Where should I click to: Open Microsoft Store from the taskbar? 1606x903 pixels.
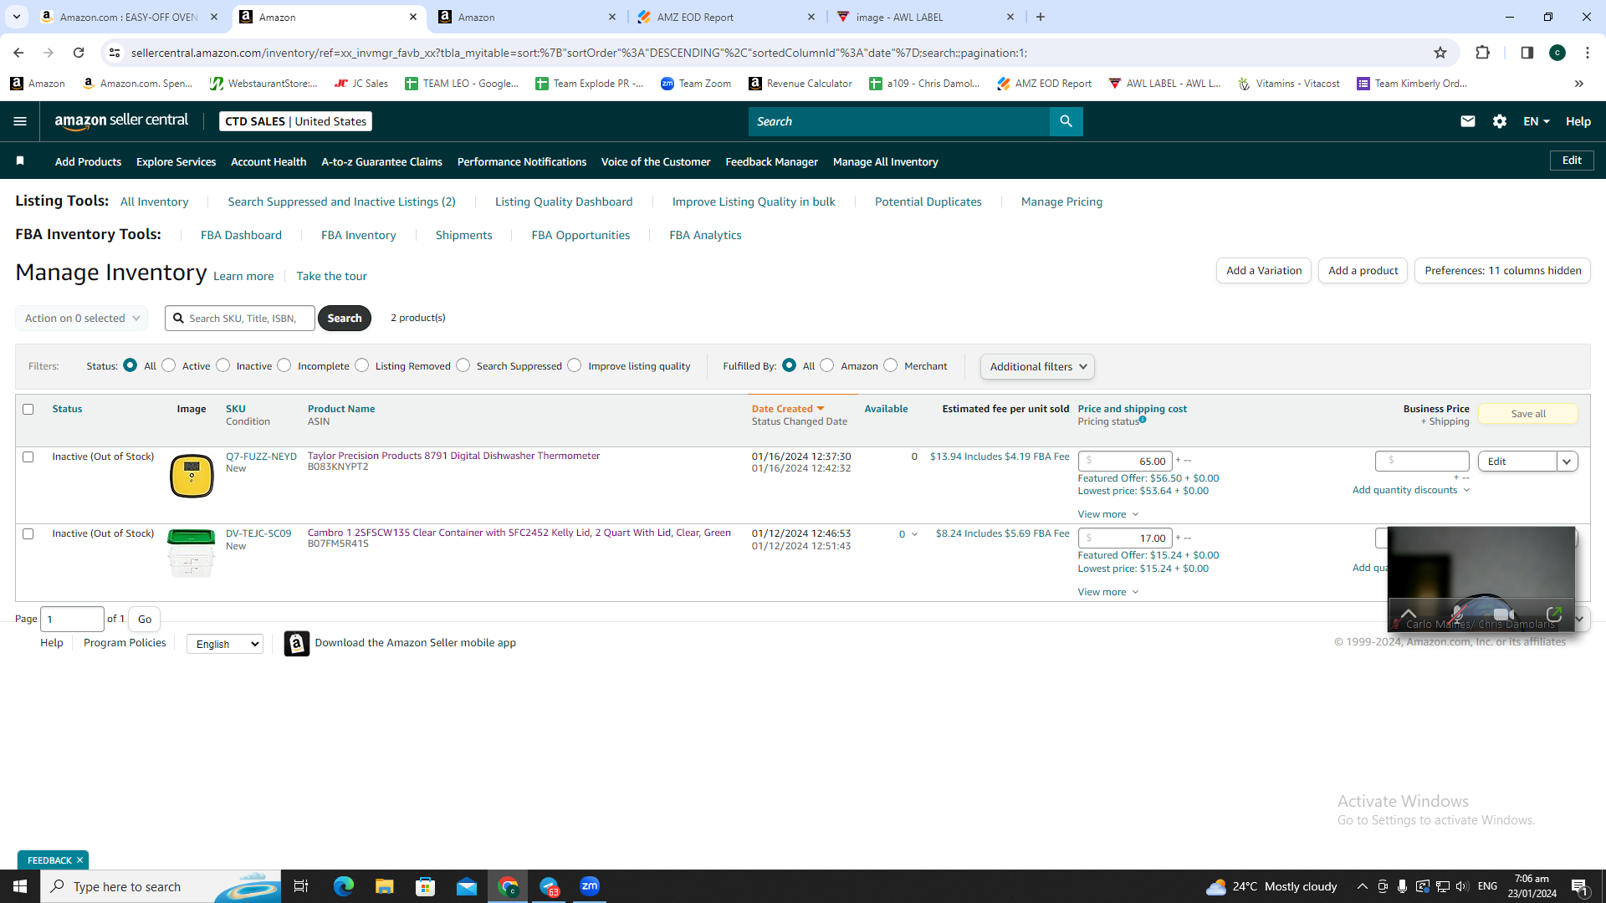pos(426,886)
